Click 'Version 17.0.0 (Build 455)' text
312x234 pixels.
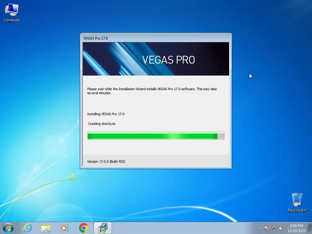click(106, 161)
